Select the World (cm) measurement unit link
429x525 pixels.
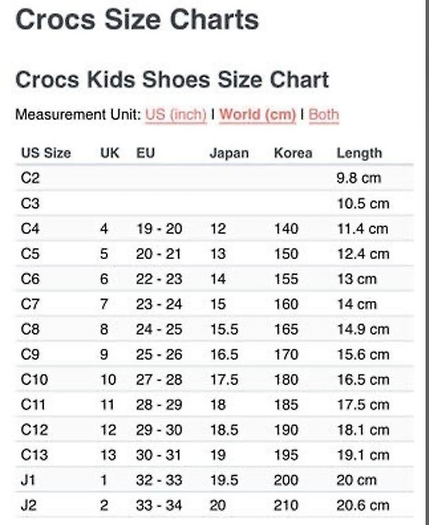click(x=257, y=115)
